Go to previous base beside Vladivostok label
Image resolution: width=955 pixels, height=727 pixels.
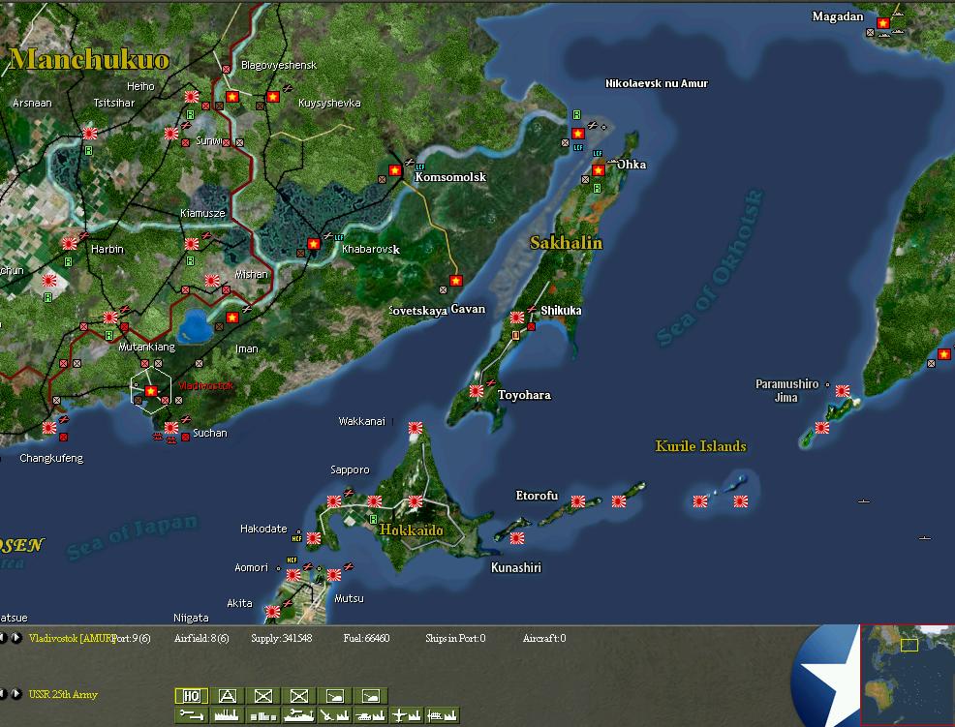[3, 638]
